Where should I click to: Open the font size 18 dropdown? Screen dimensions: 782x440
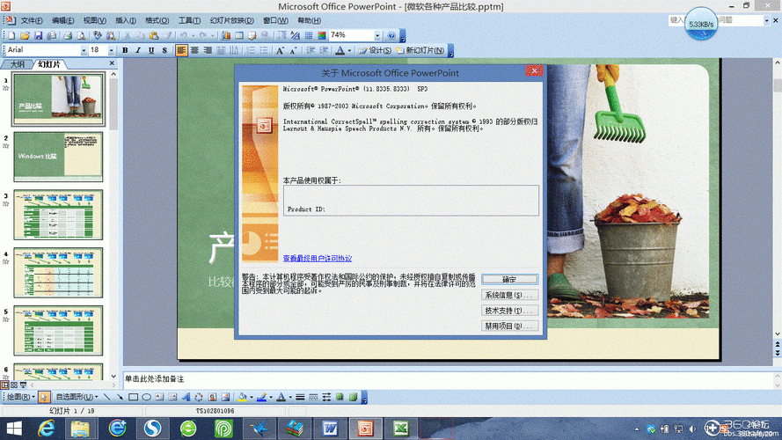point(111,50)
